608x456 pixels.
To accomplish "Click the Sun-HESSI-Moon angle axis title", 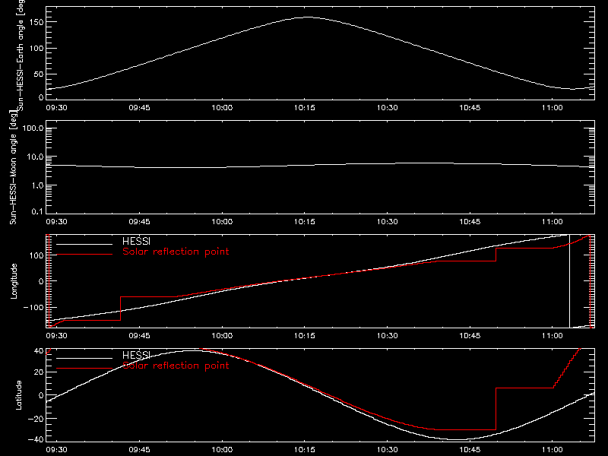I will point(14,167).
